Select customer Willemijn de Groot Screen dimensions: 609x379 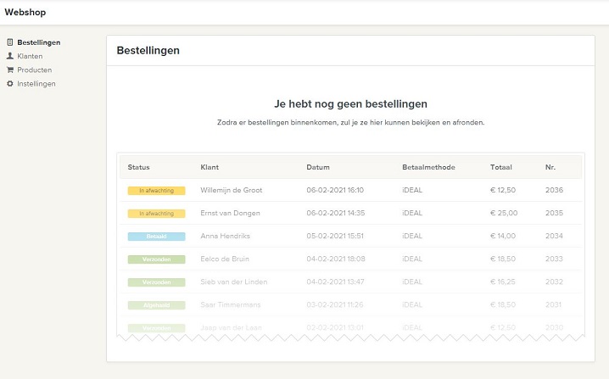[x=231, y=190]
